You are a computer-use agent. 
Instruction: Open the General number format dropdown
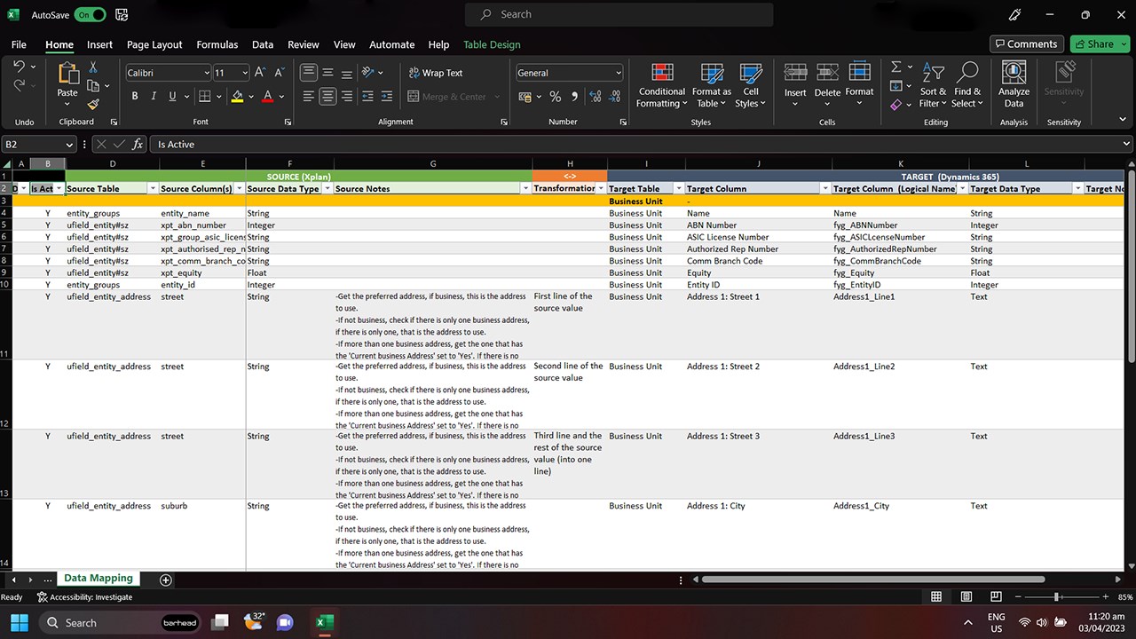pyautogui.click(x=618, y=73)
